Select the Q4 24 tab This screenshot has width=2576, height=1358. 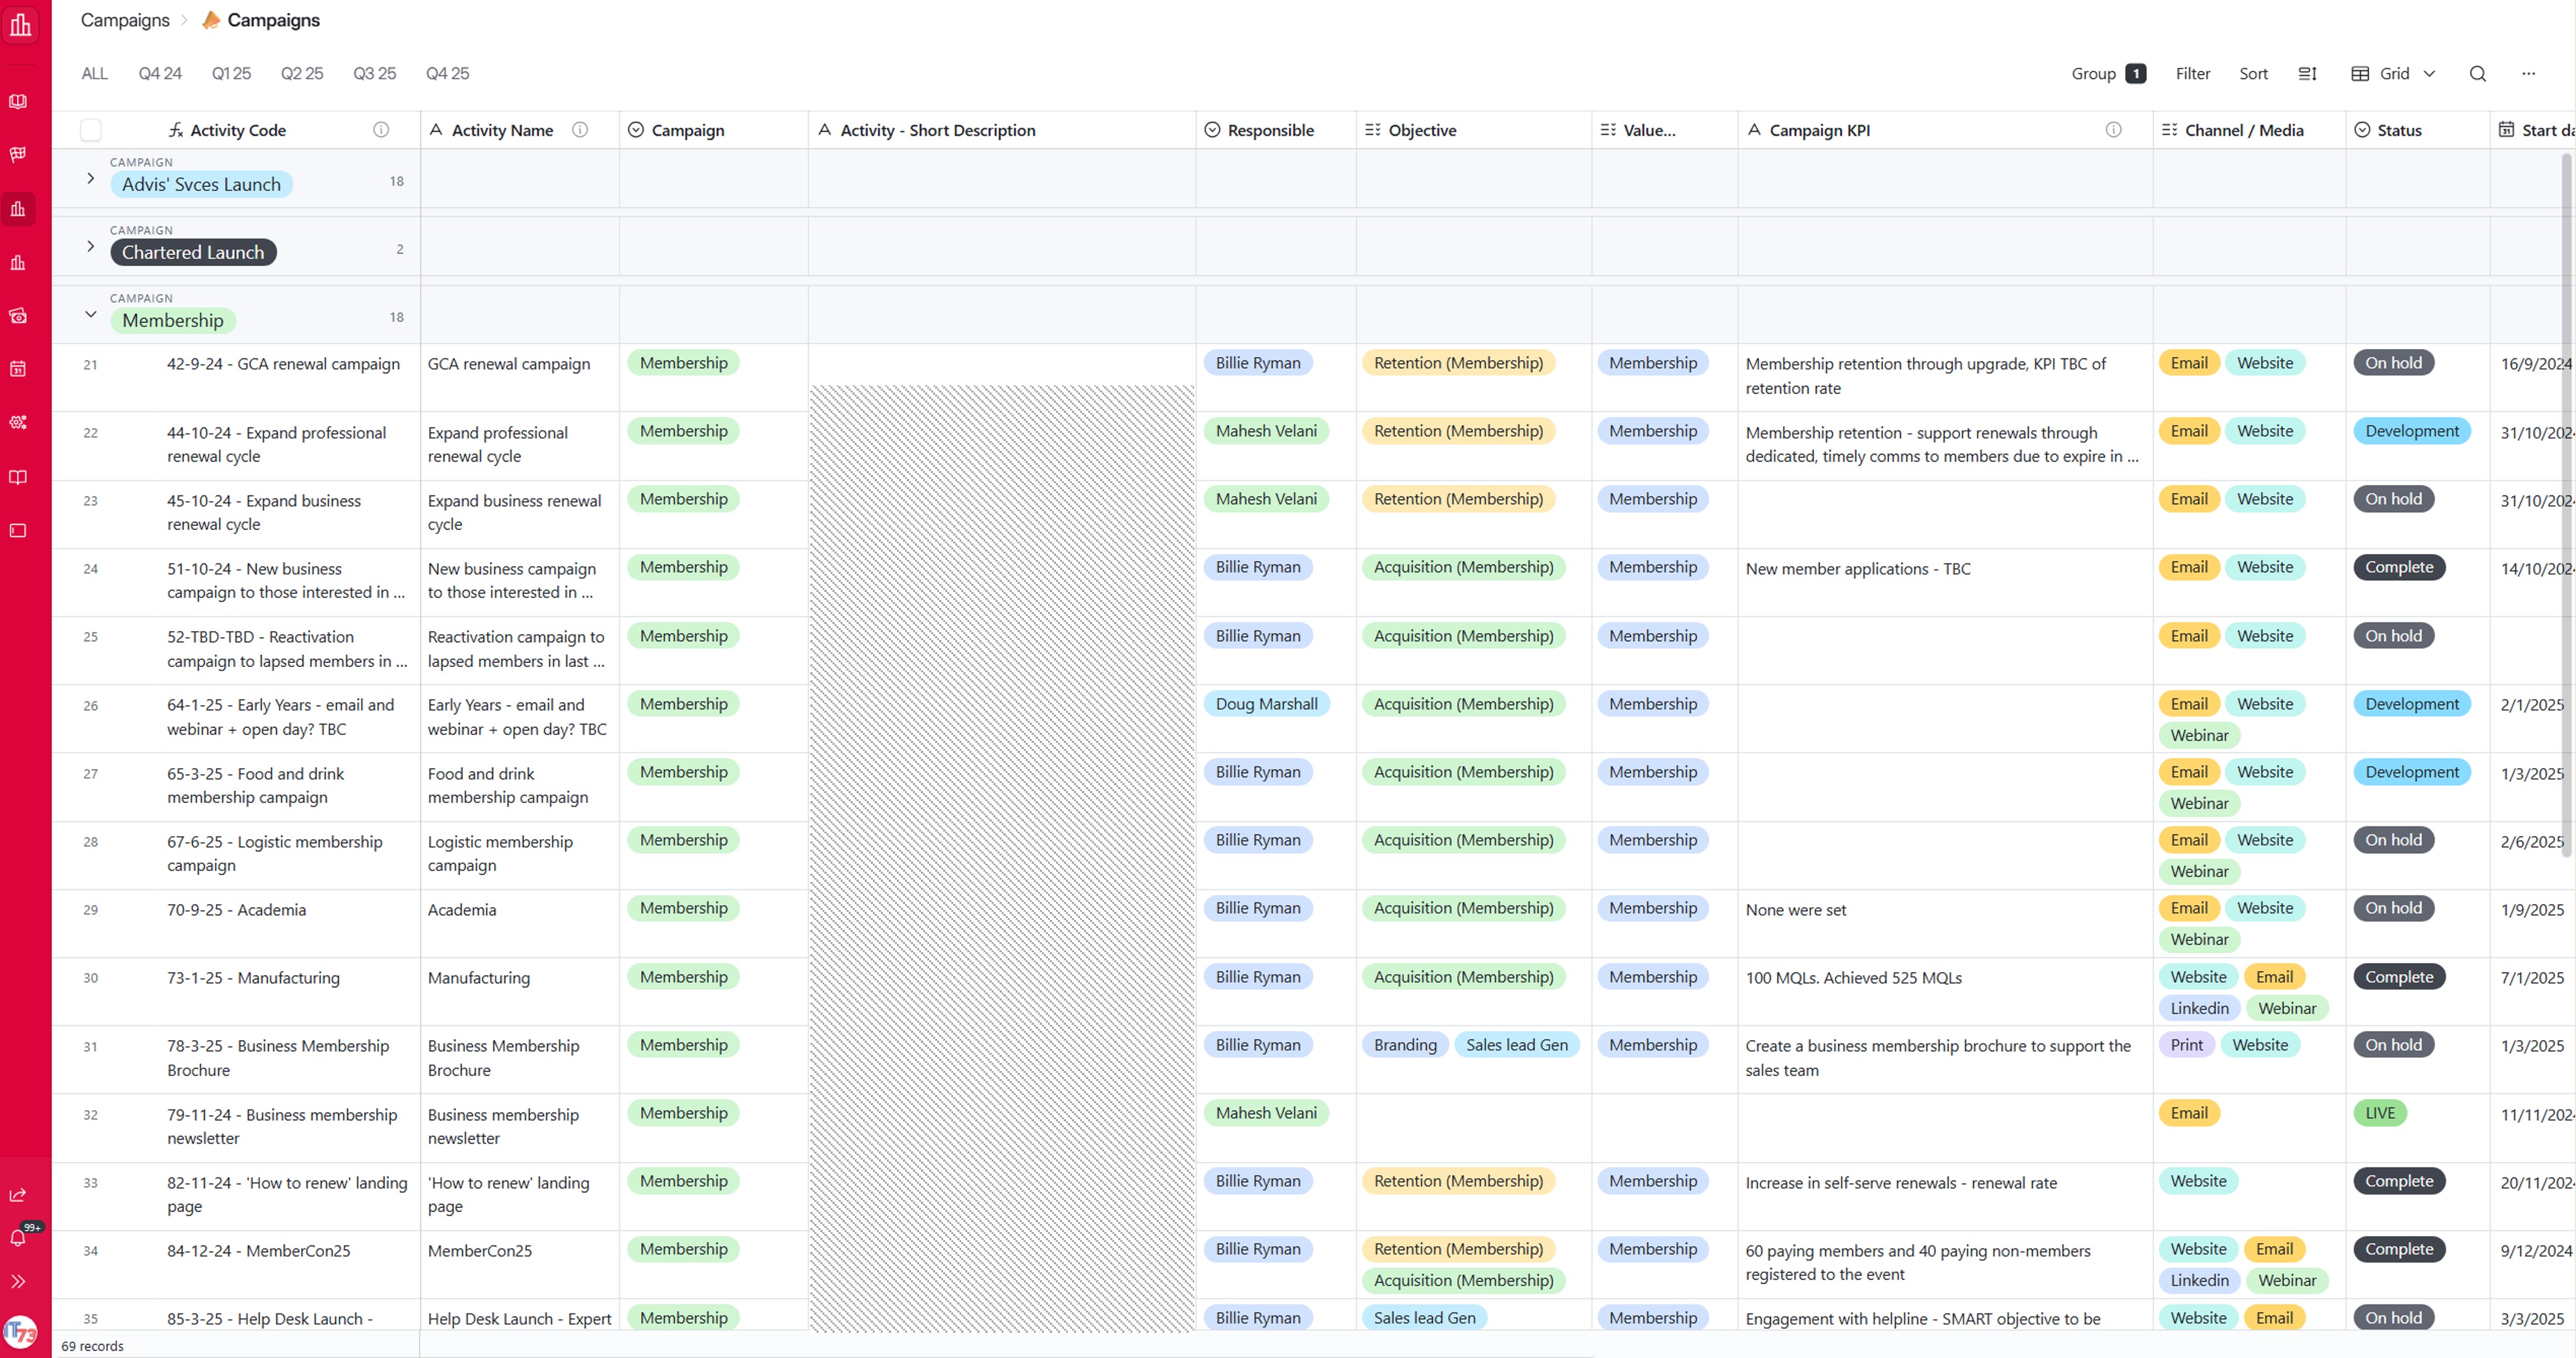(x=160, y=73)
